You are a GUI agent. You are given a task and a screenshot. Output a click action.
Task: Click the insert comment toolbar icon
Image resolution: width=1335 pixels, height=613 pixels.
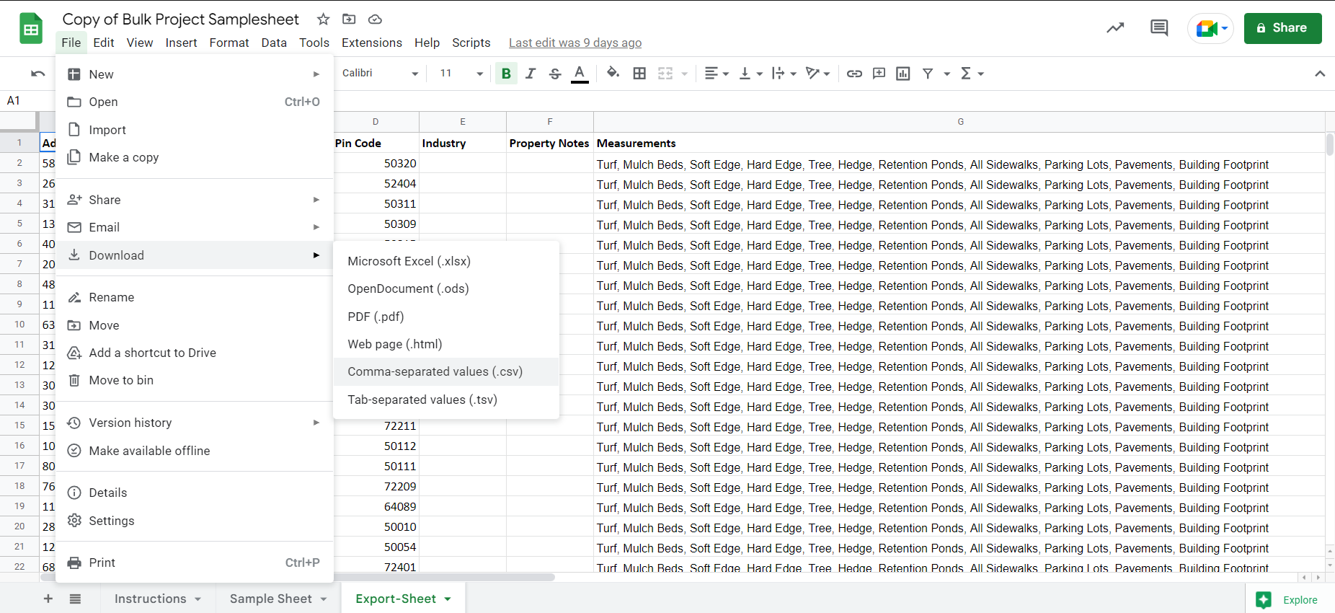tap(879, 74)
